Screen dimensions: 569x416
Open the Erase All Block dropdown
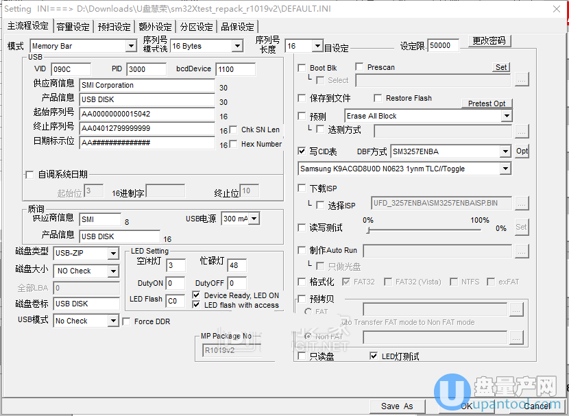tap(507, 116)
